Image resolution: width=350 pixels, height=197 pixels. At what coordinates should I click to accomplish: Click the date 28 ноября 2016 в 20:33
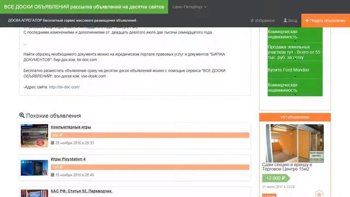pyautogui.click(x=74, y=143)
